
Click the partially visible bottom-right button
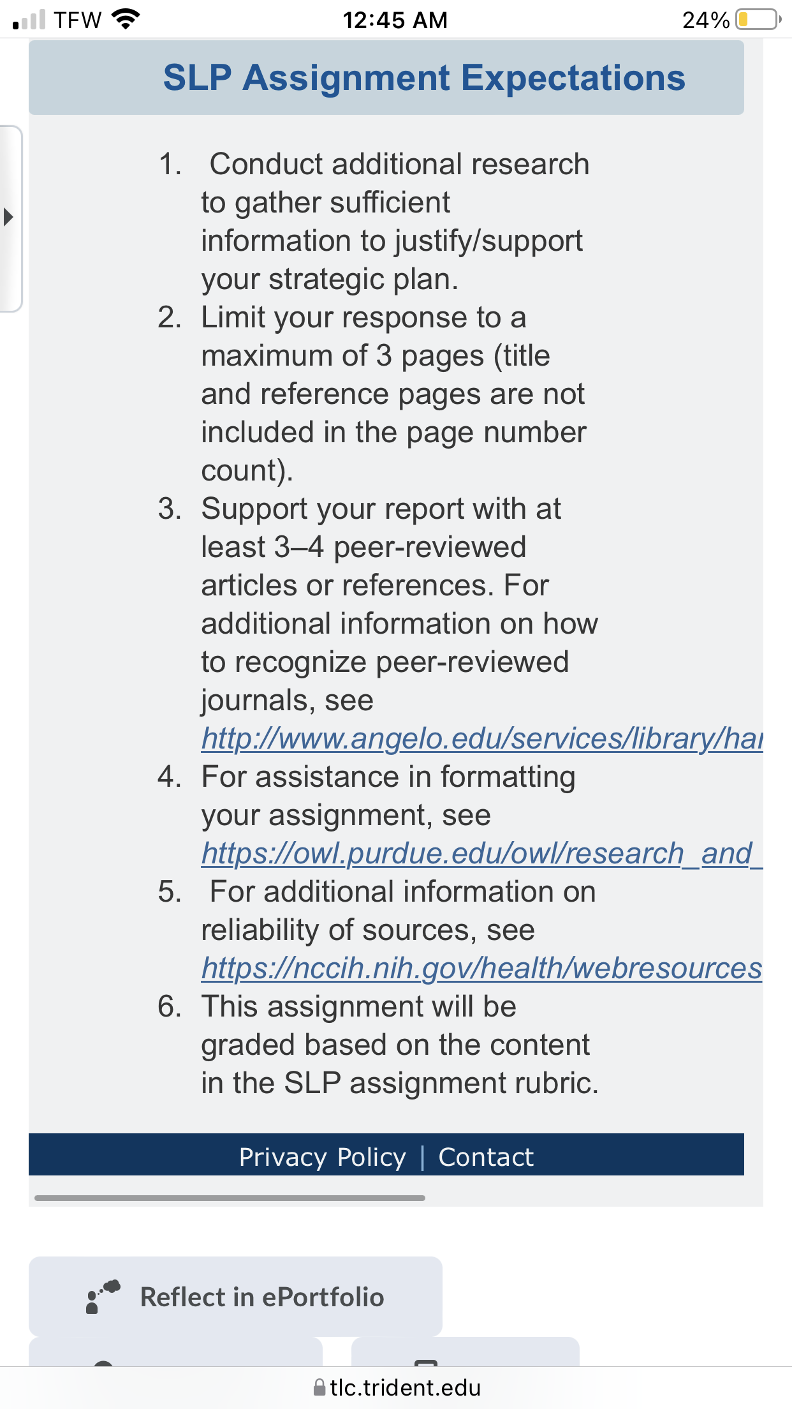point(466,1352)
